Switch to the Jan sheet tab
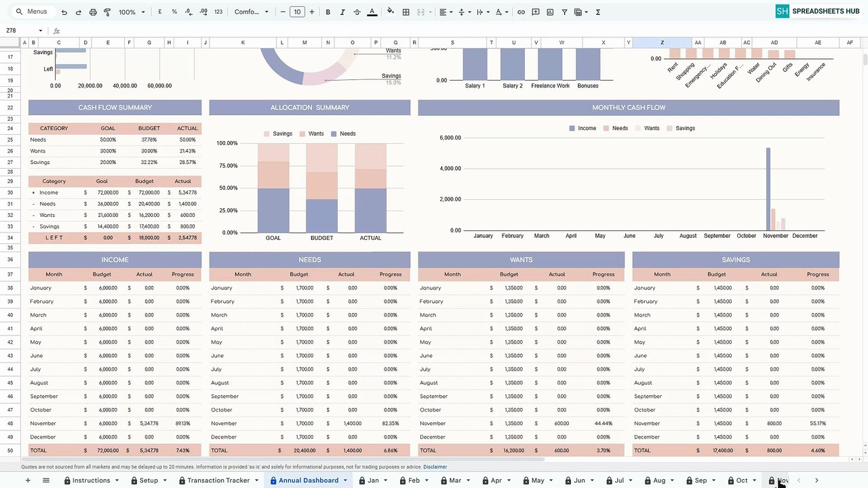Image resolution: width=868 pixels, height=488 pixels. [x=373, y=481]
